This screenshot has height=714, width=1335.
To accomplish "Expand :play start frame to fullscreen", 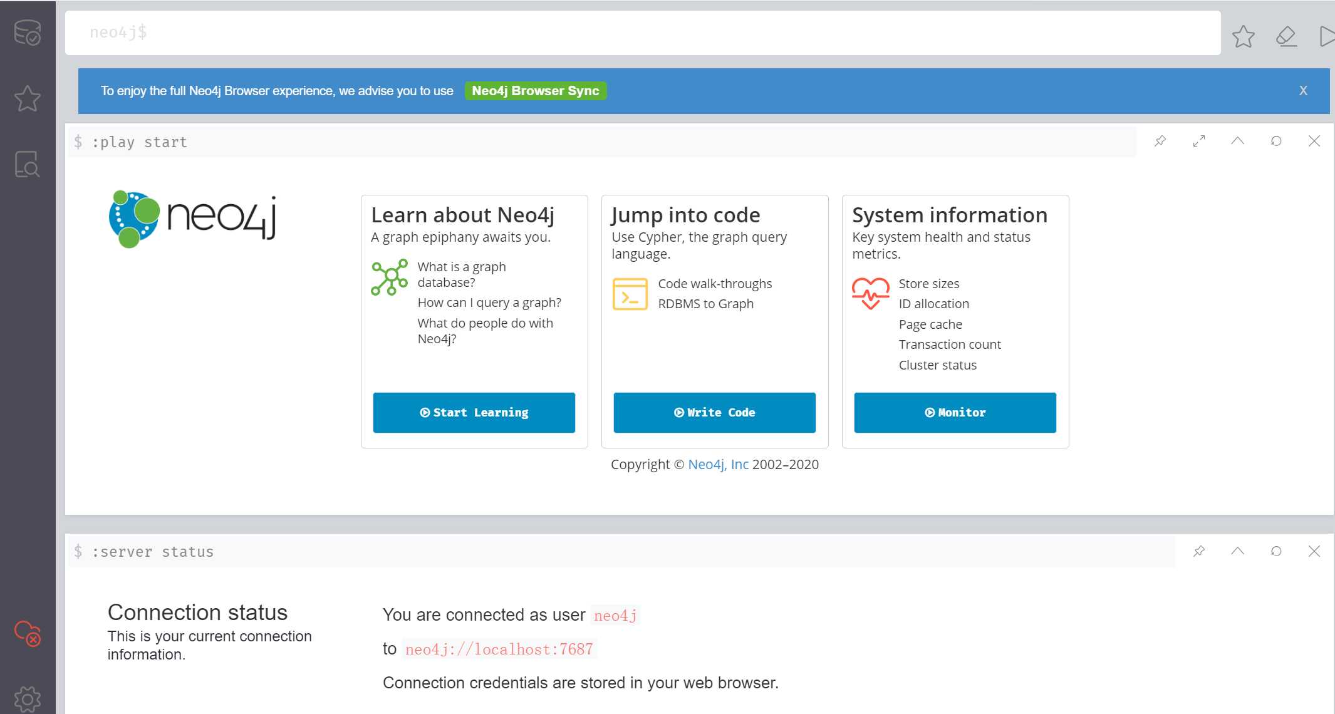I will click(1199, 141).
